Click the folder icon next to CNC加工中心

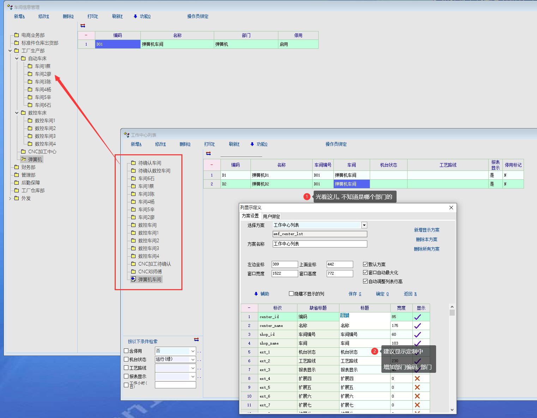point(23,152)
